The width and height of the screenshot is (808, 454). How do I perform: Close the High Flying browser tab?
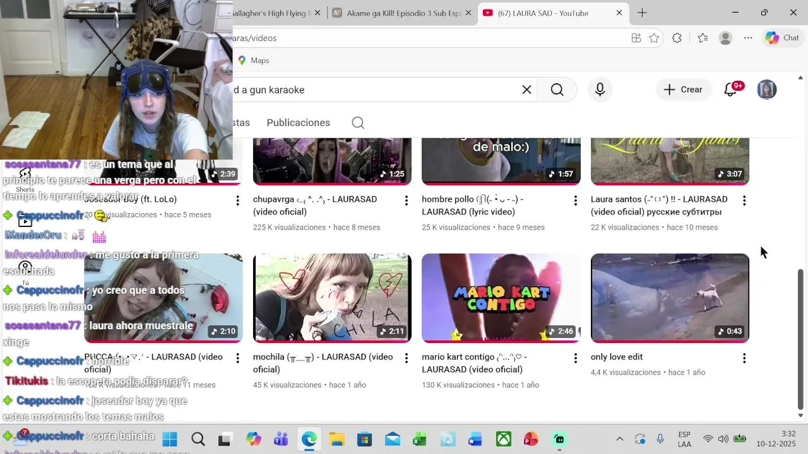(x=318, y=13)
